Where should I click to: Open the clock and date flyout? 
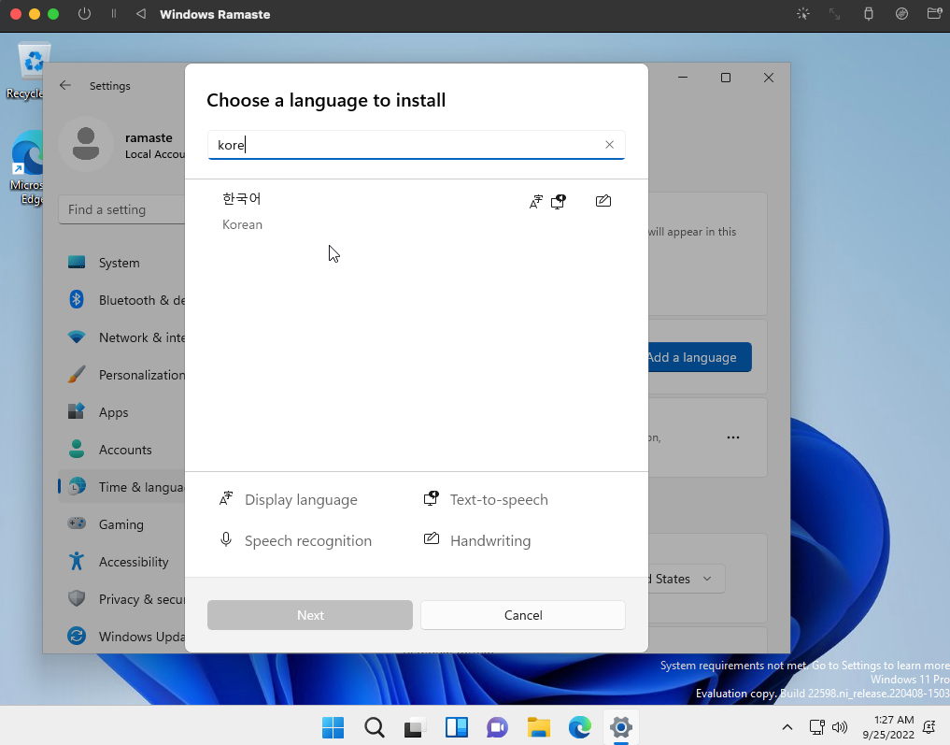[888, 727]
